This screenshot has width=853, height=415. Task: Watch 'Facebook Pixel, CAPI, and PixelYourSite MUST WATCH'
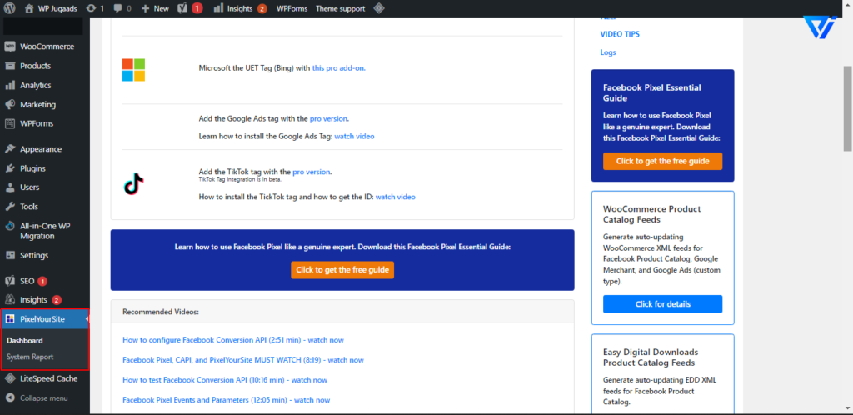click(x=243, y=359)
